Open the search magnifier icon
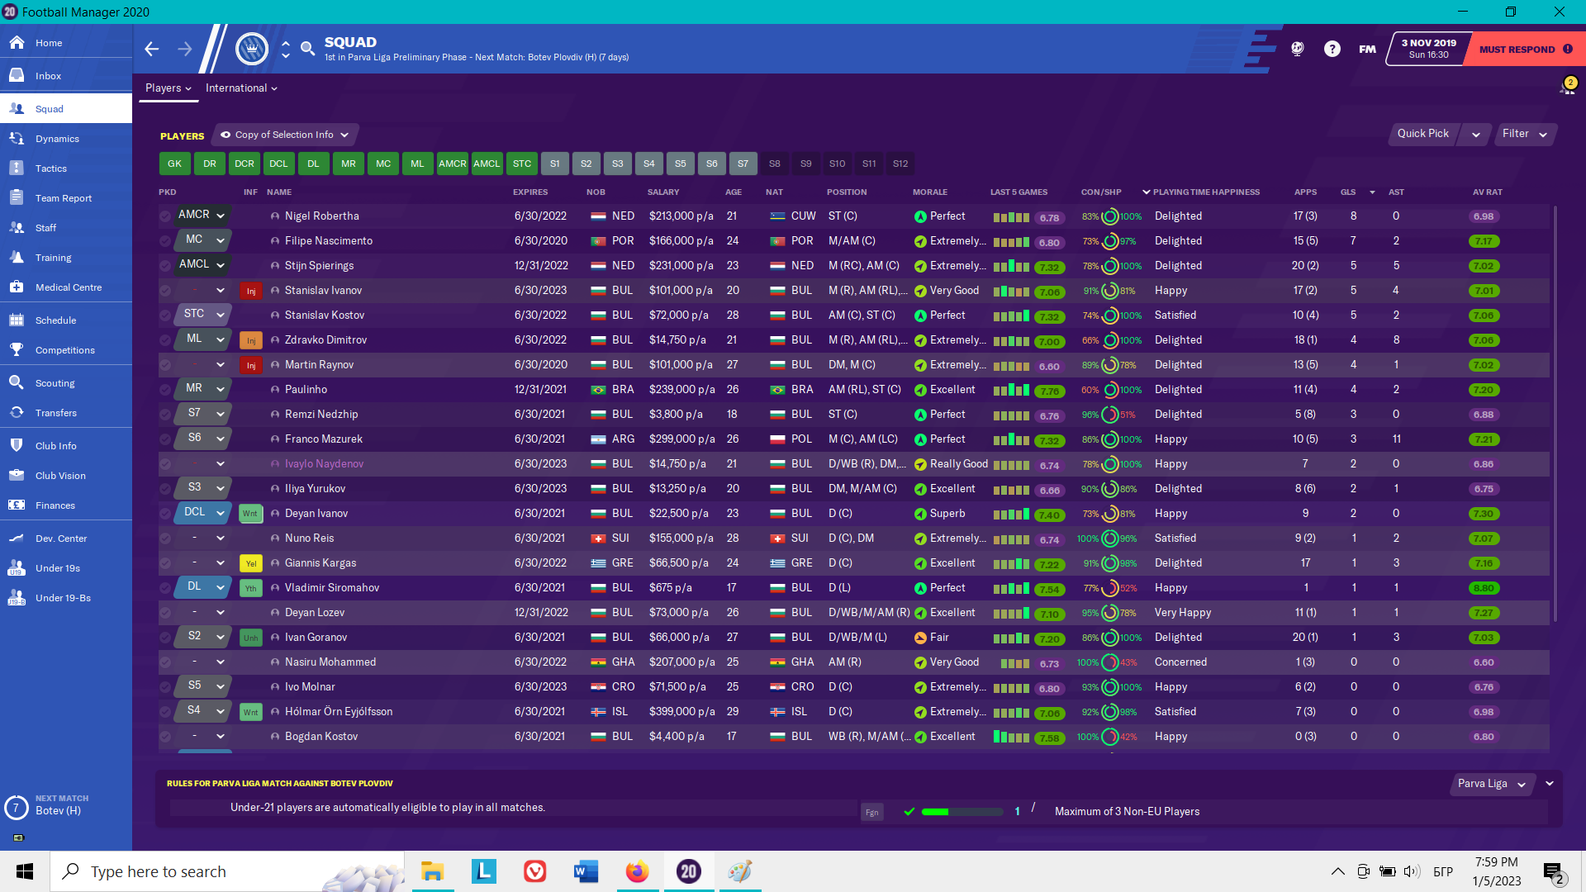1586x892 pixels. (307, 49)
